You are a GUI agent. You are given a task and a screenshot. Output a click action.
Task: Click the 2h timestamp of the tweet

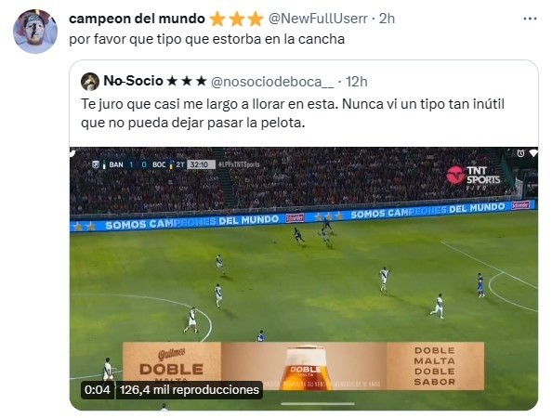(x=387, y=19)
